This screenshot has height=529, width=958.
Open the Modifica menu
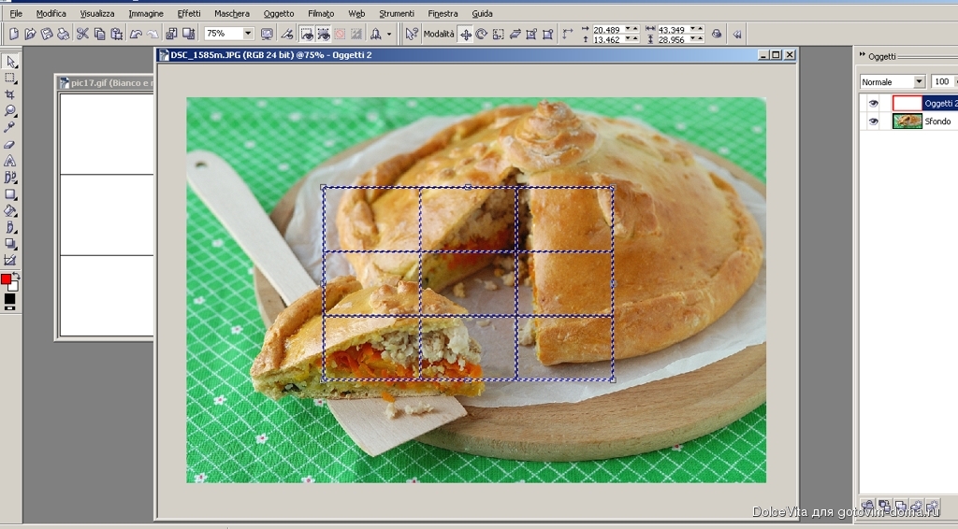(x=51, y=13)
